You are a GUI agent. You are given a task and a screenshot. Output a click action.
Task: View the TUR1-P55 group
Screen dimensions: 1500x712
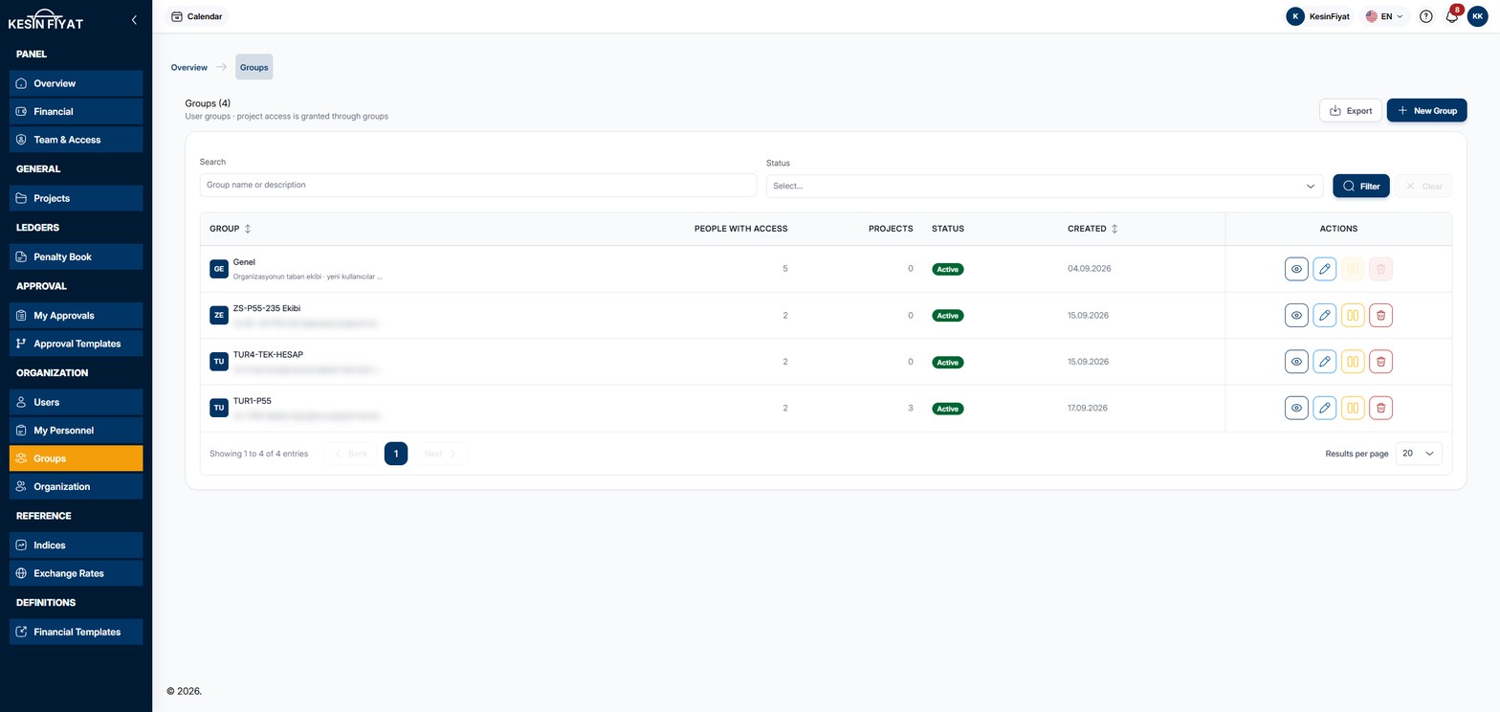[1296, 408]
